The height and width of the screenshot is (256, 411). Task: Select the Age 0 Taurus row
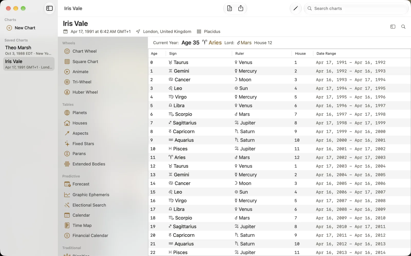pyautogui.click(x=279, y=62)
